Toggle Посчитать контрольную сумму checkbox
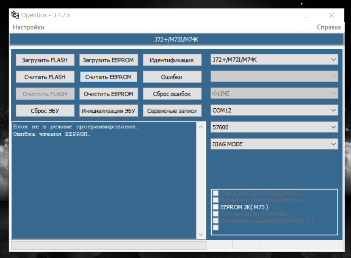Image resolution: width=351 pixels, height=258 pixels. click(216, 200)
